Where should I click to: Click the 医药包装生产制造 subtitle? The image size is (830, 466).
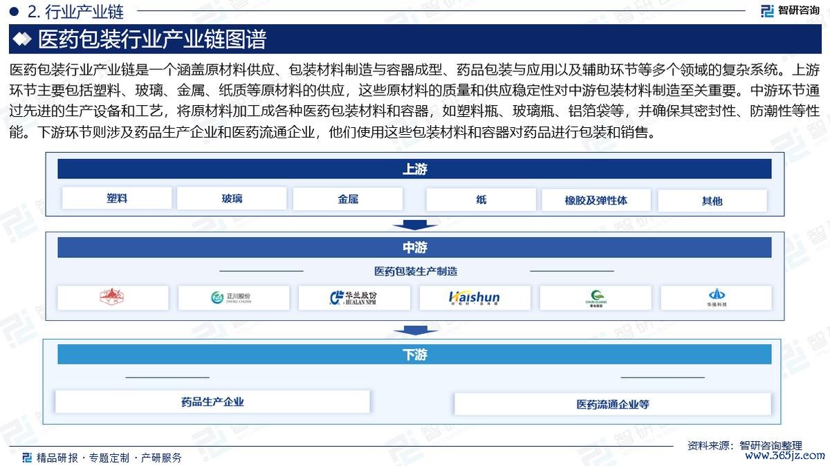[416, 272]
